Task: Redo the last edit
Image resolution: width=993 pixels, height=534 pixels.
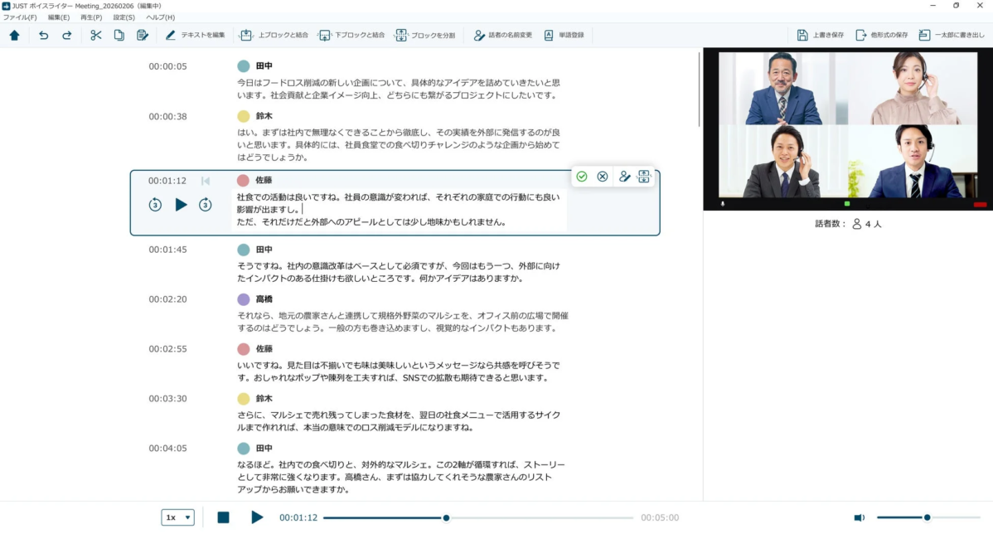Action: 66,35
